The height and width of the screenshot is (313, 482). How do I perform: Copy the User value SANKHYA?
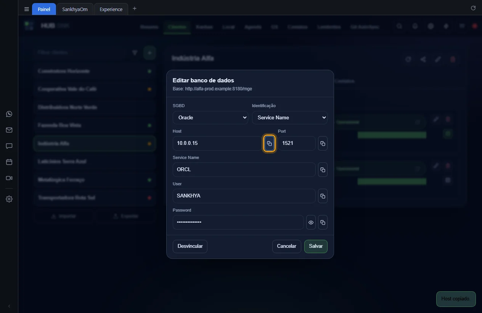click(x=323, y=196)
